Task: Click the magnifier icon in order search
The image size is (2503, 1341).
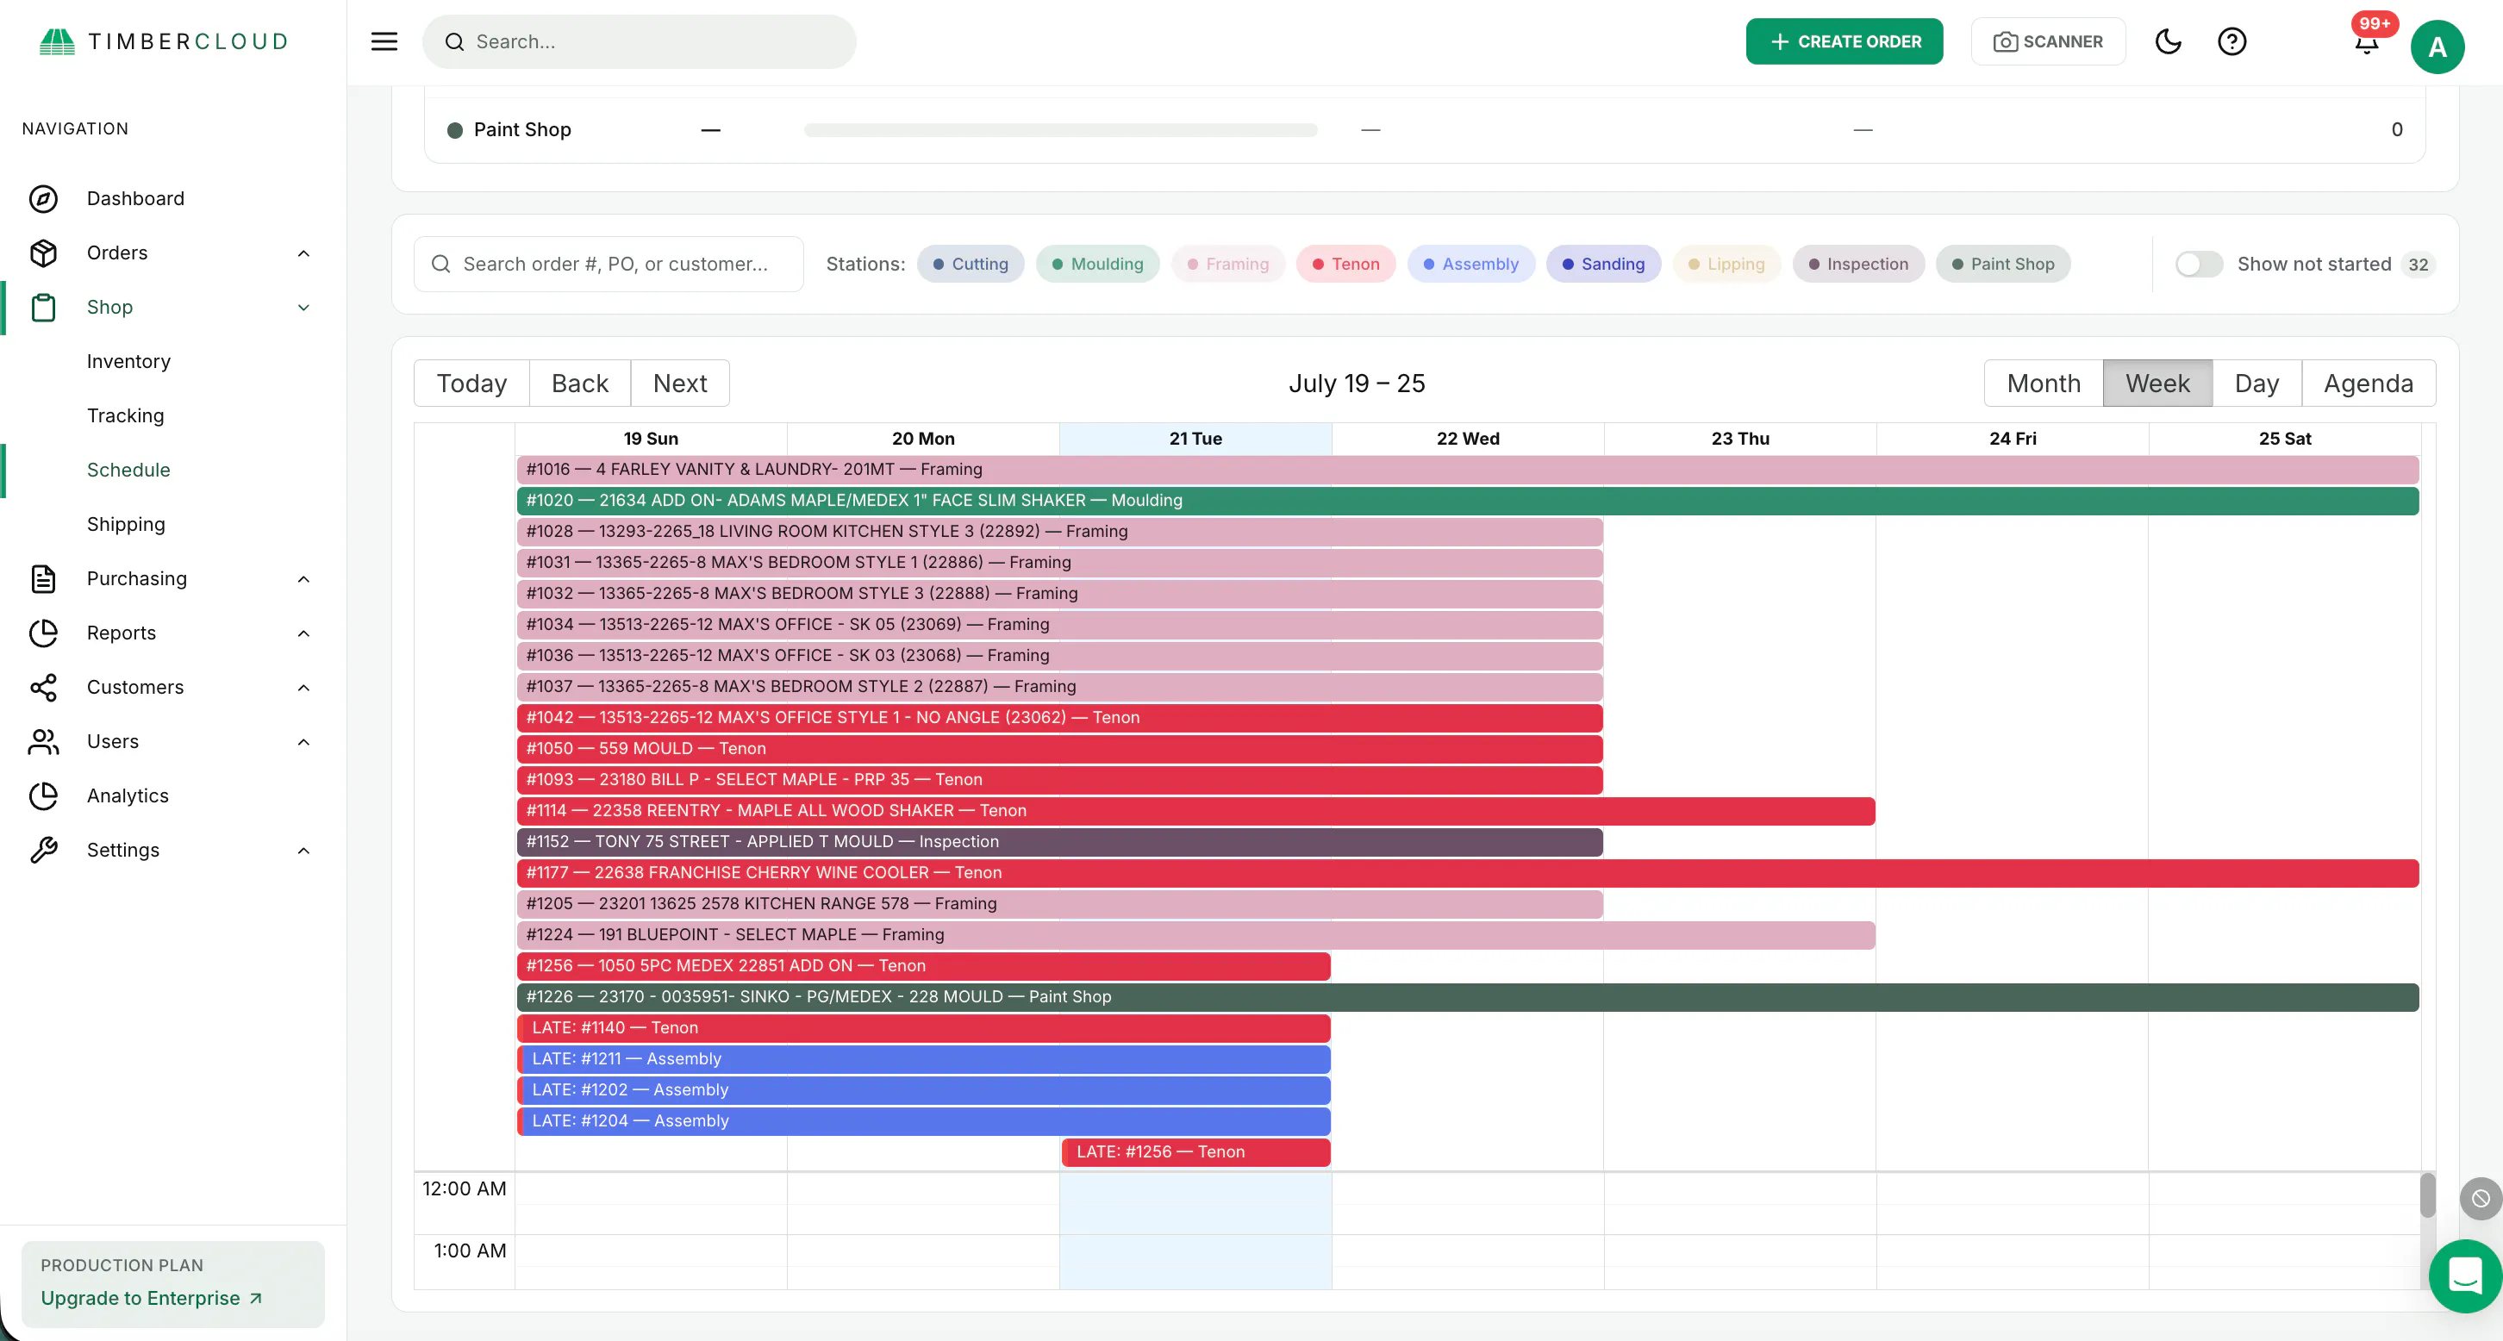Action: coord(440,264)
